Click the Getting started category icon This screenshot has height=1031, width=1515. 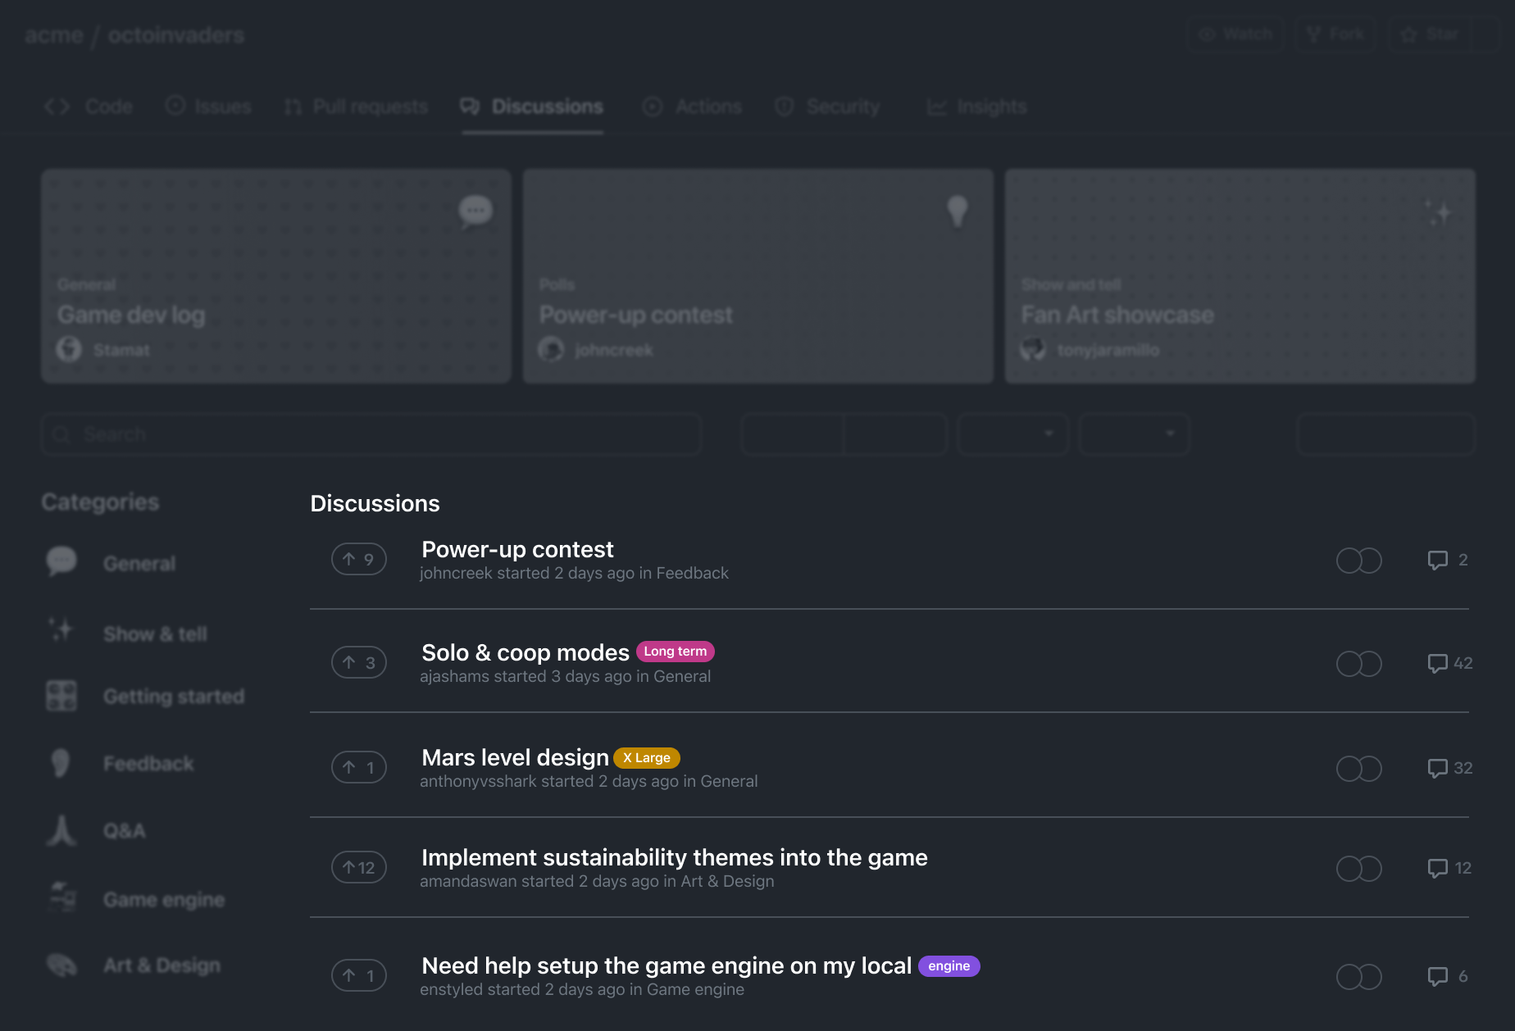pos(61,696)
